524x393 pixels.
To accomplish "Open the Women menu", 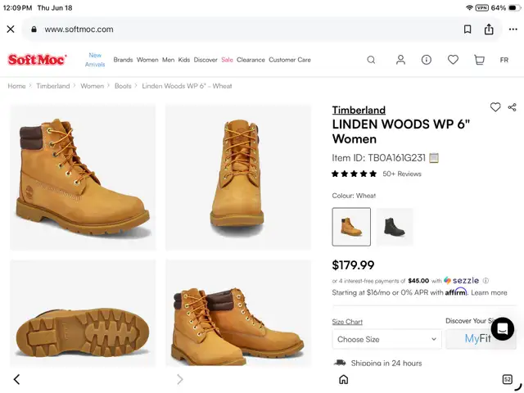I will (x=147, y=60).
